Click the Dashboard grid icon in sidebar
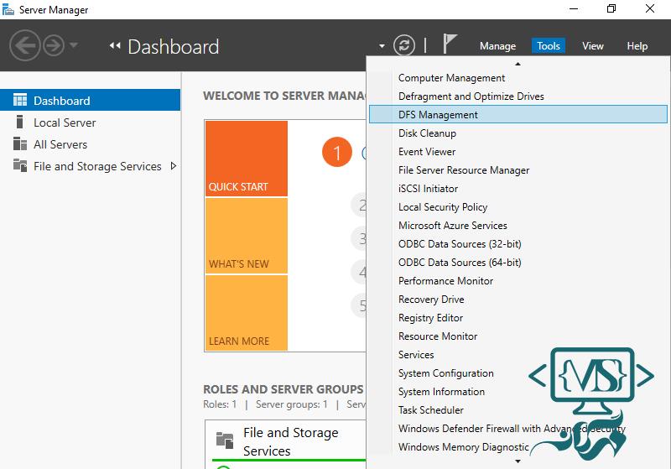The height and width of the screenshot is (469, 671). coord(19,100)
